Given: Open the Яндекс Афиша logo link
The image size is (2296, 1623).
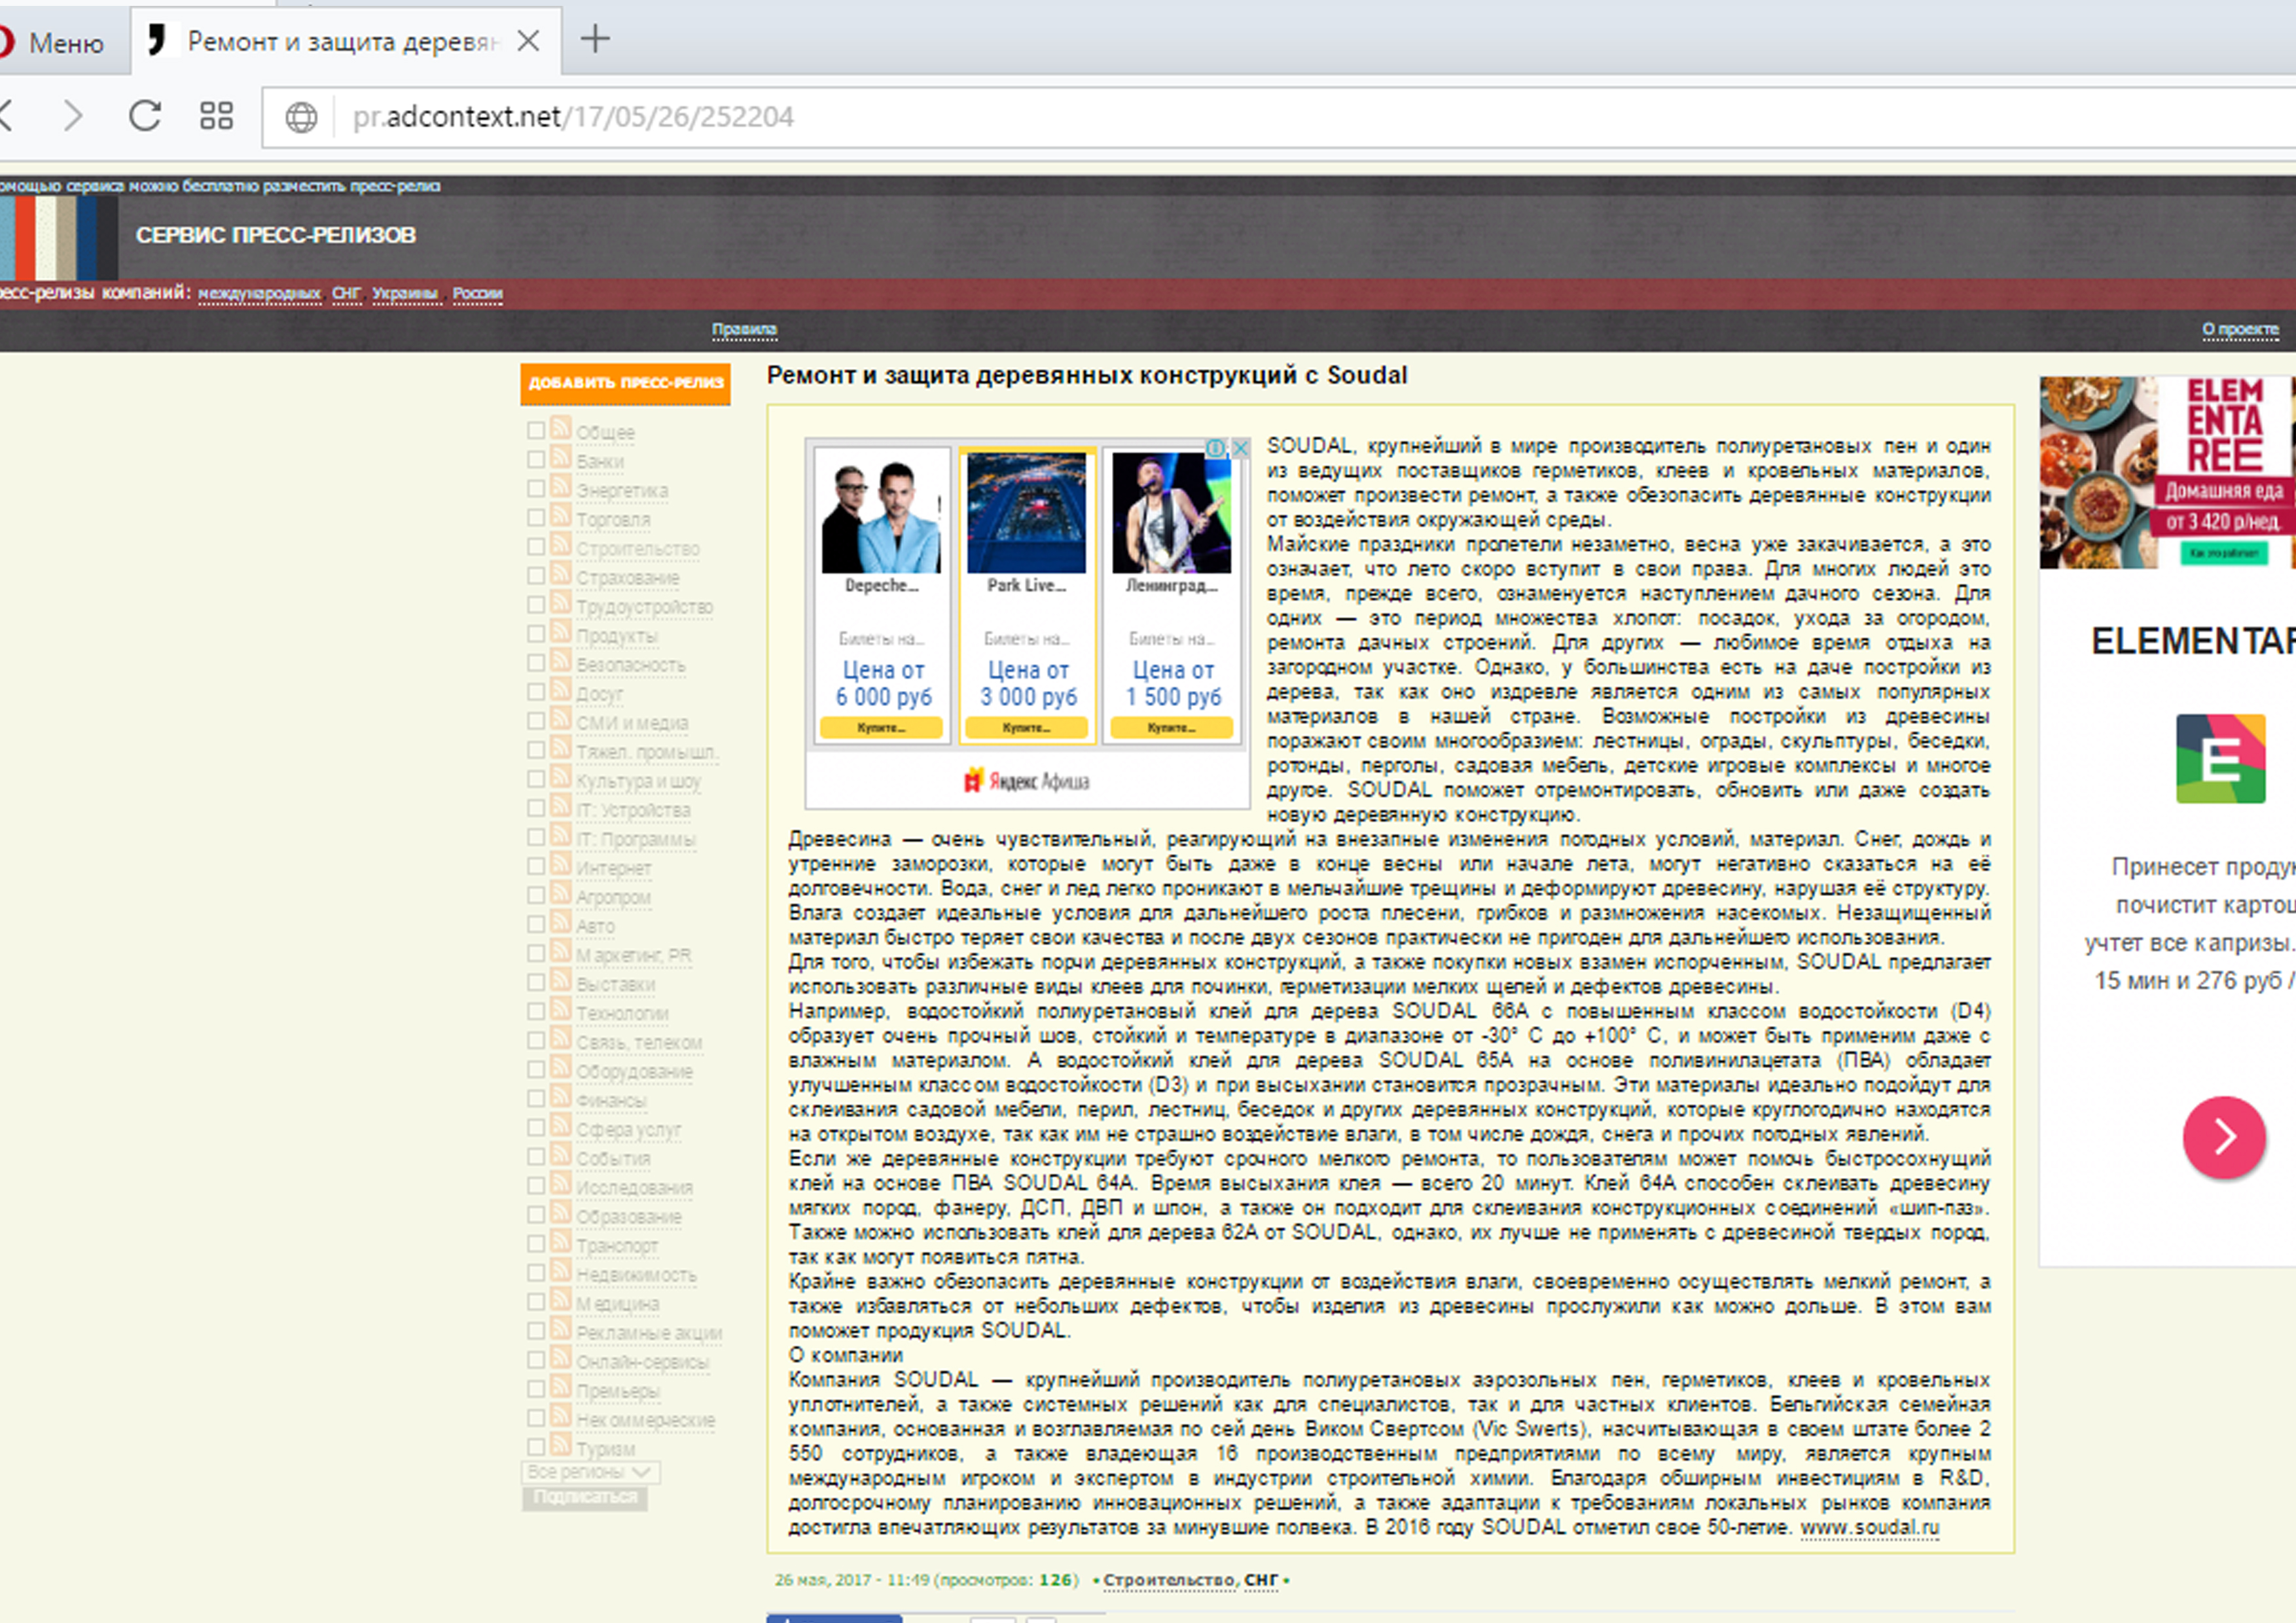Looking at the screenshot, I should [1027, 781].
